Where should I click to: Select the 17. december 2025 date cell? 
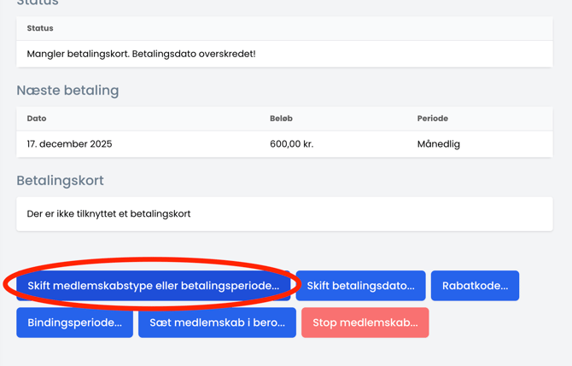tap(69, 144)
